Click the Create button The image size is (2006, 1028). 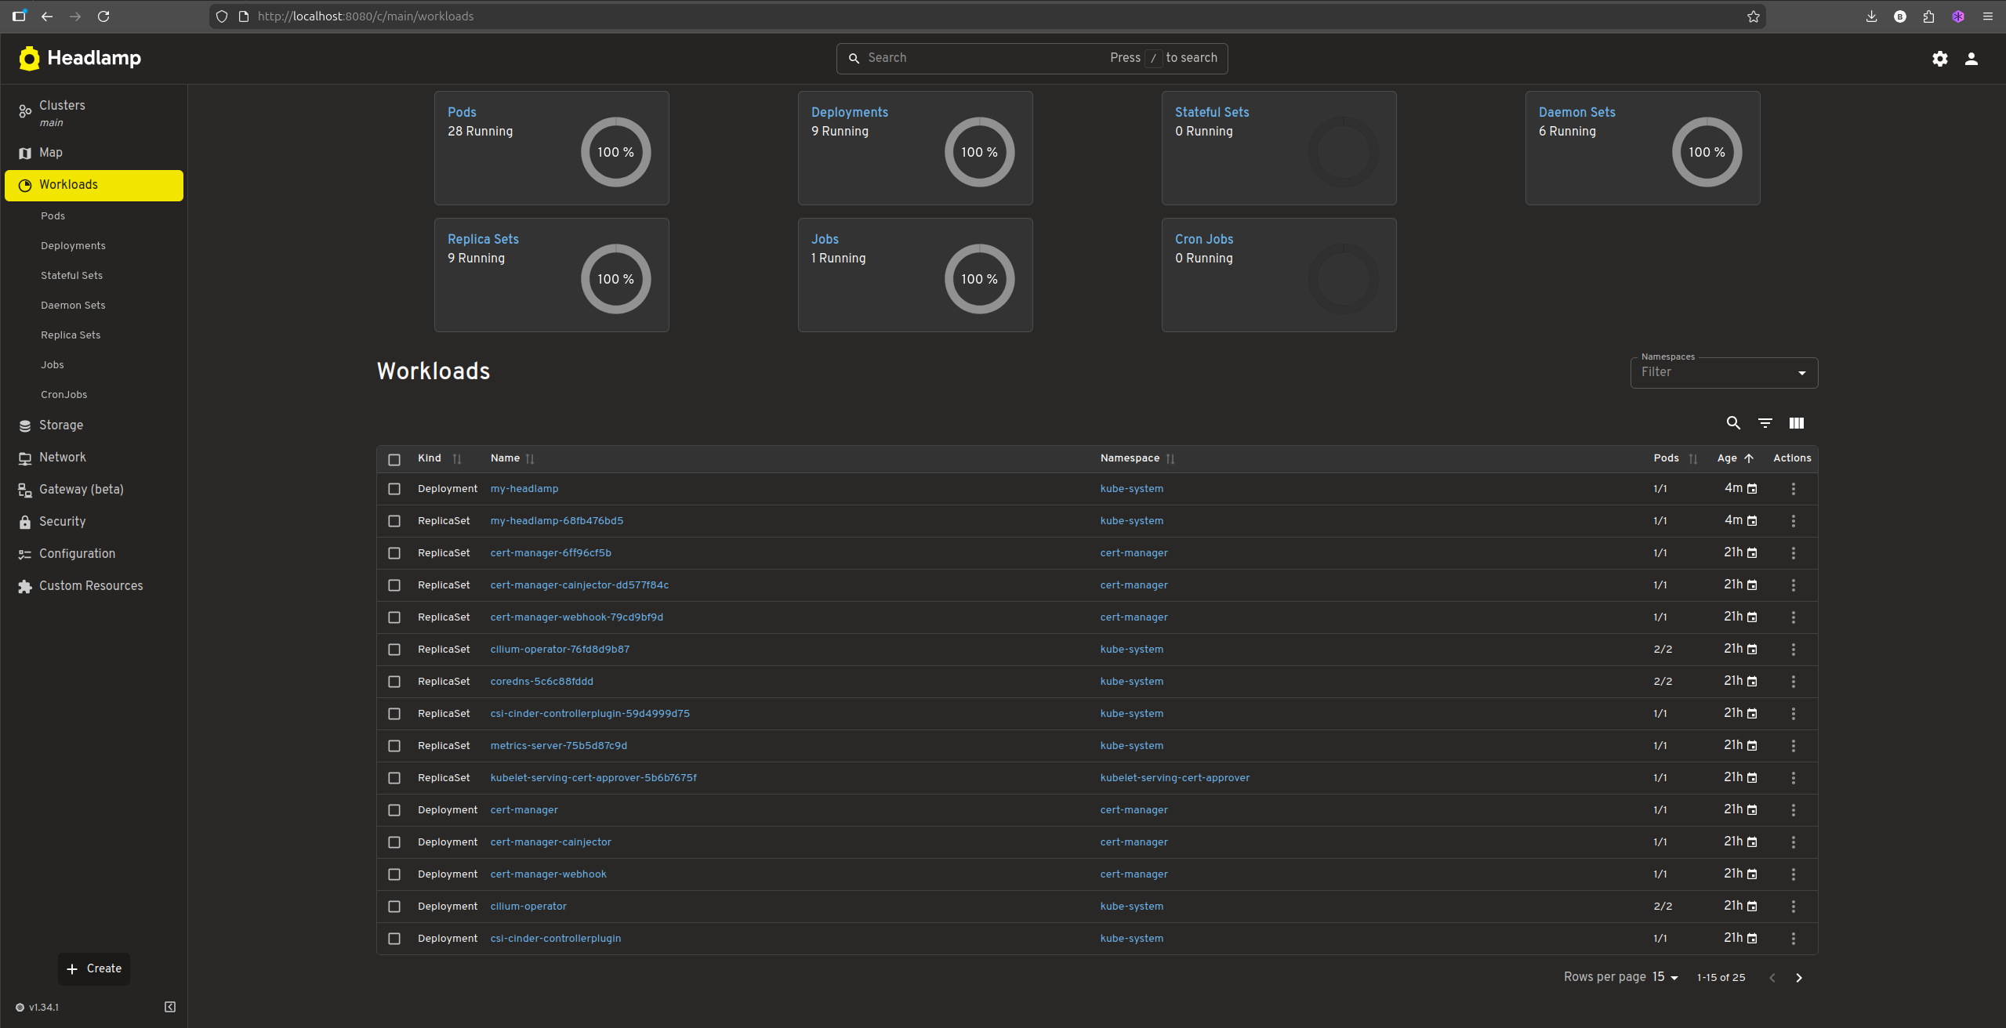coord(94,968)
